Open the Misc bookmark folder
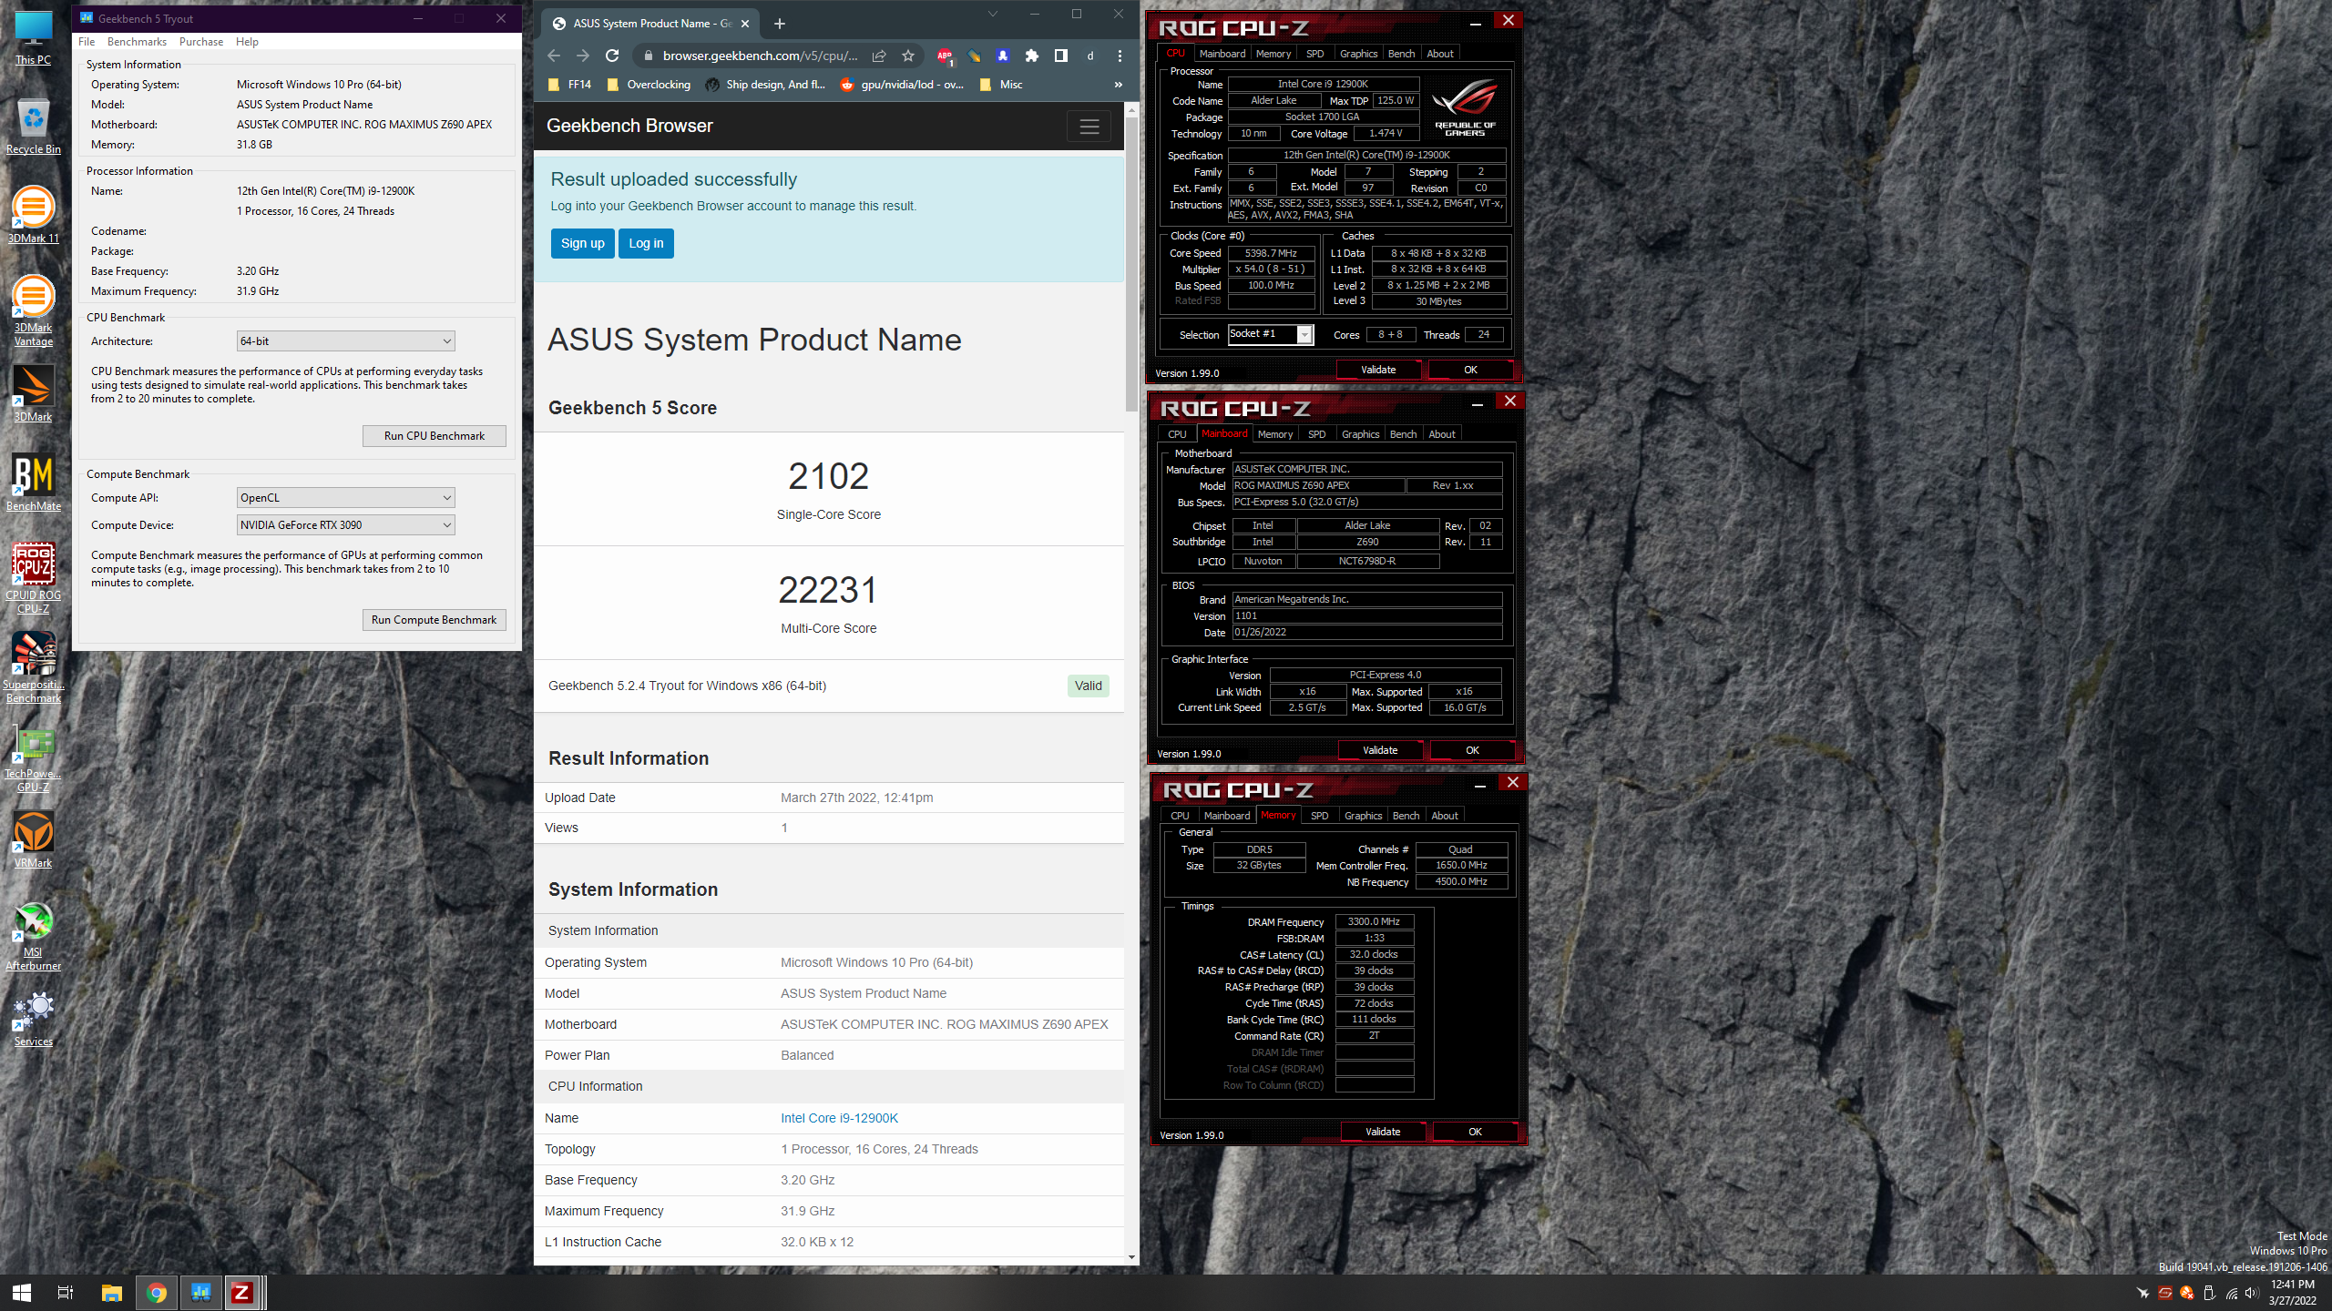 pyautogui.click(x=1000, y=85)
